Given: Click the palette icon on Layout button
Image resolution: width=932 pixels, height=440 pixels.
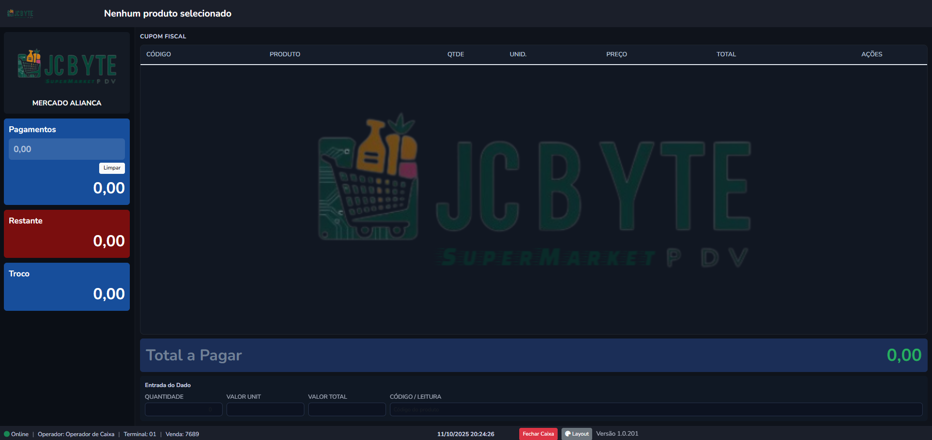Looking at the screenshot, I should pos(567,434).
